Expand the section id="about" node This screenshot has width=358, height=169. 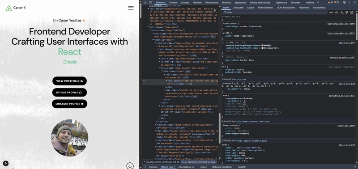(x=155, y=125)
